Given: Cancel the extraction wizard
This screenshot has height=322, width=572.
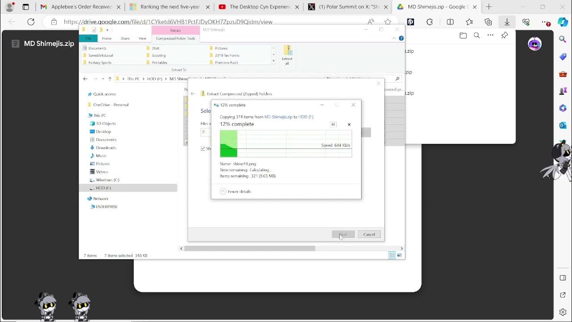Looking at the screenshot, I should [x=369, y=234].
